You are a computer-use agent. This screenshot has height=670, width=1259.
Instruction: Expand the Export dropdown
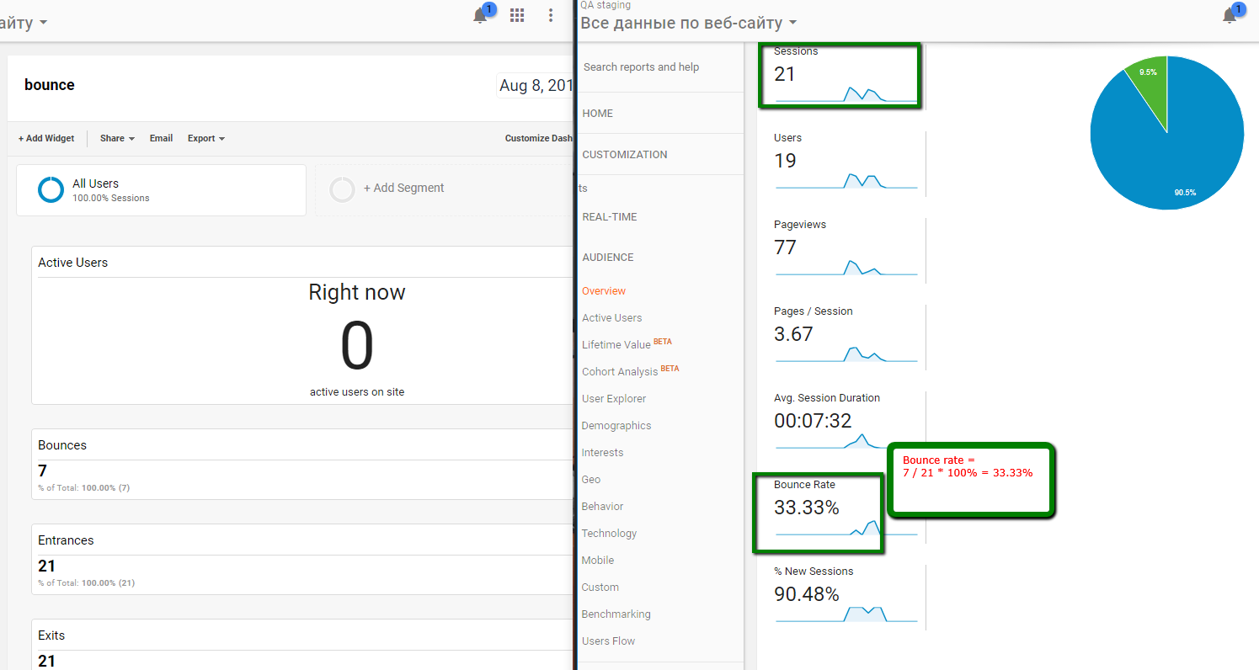(x=205, y=138)
